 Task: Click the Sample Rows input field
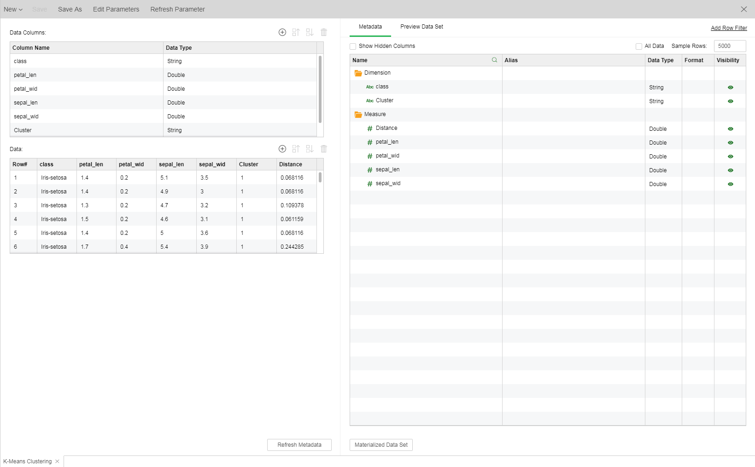point(729,46)
